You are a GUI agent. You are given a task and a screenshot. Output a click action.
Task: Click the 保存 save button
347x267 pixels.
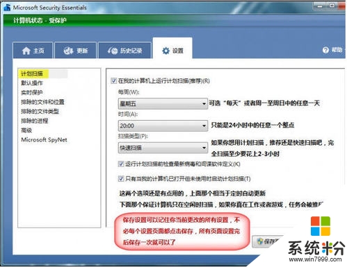[266, 241]
